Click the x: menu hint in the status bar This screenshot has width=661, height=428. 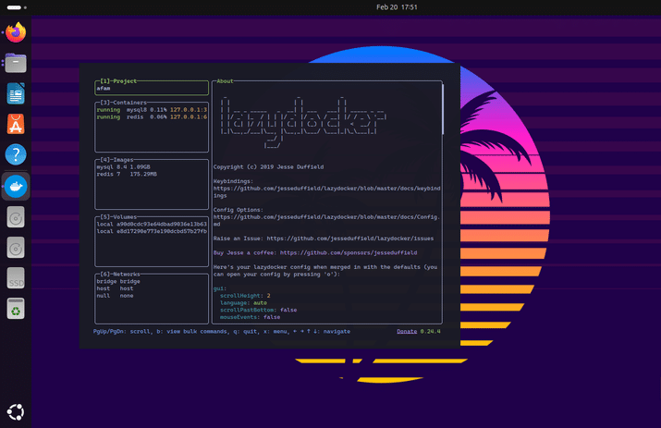(275, 332)
